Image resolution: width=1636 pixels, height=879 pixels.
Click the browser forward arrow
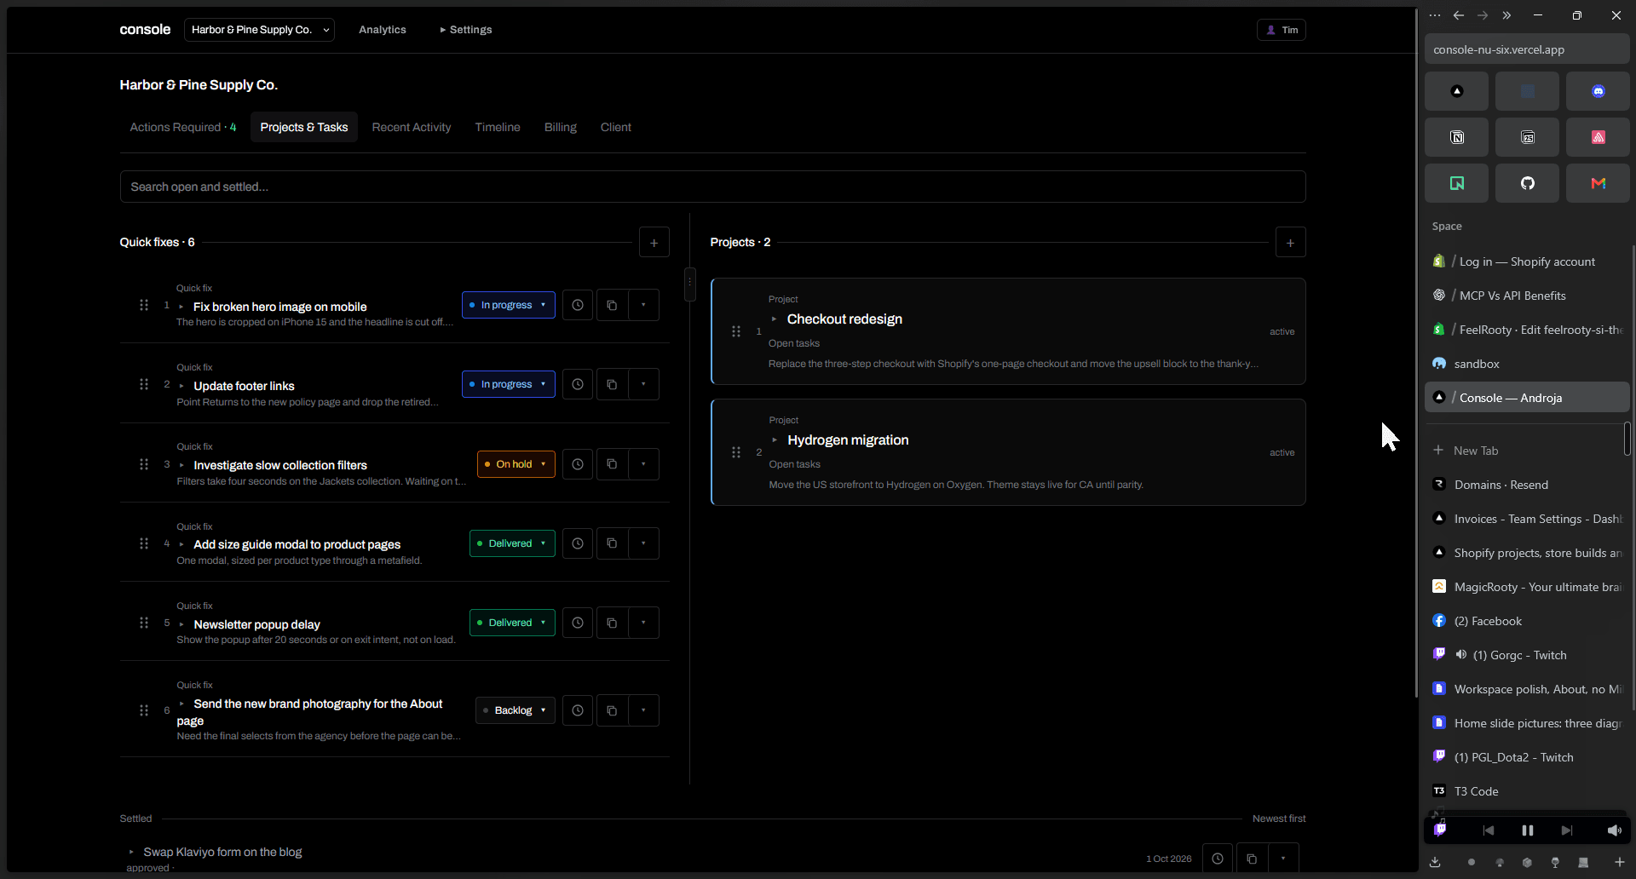pos(1483,15)
